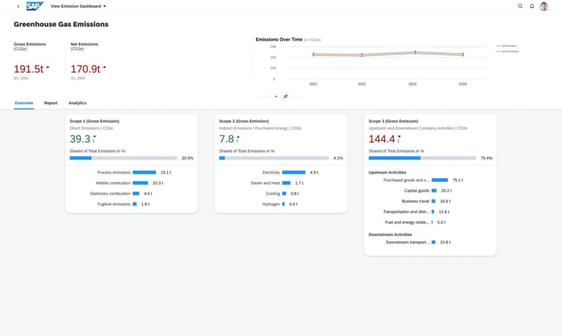Click Scope 3 share progress bar

(x=422, y=158)
